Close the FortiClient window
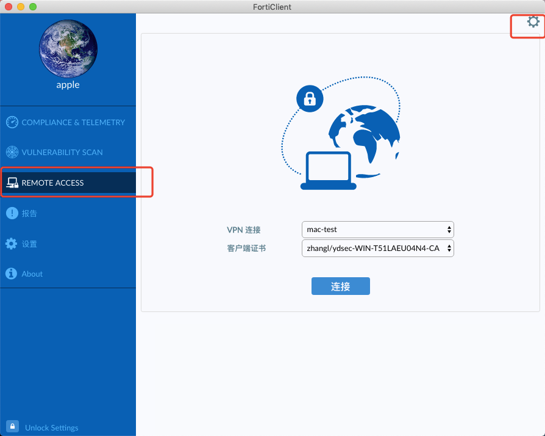545x436 pixels. coord(9,7)
